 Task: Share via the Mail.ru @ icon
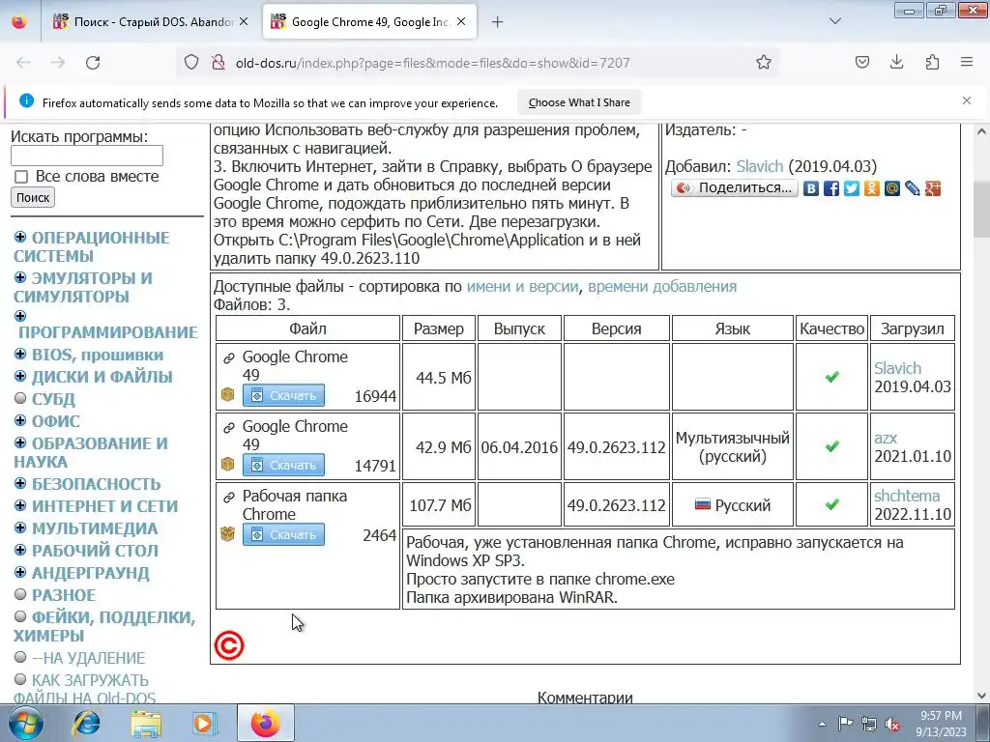891,188
